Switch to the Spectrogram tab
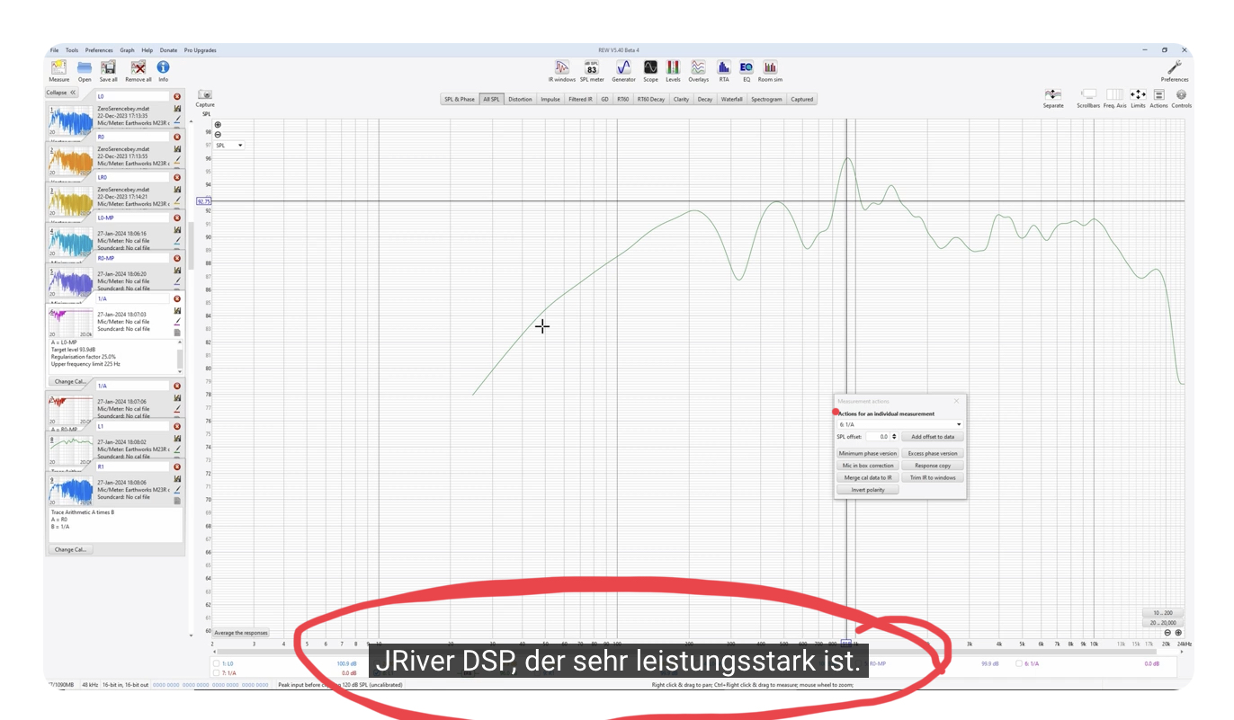 (767, 99)
